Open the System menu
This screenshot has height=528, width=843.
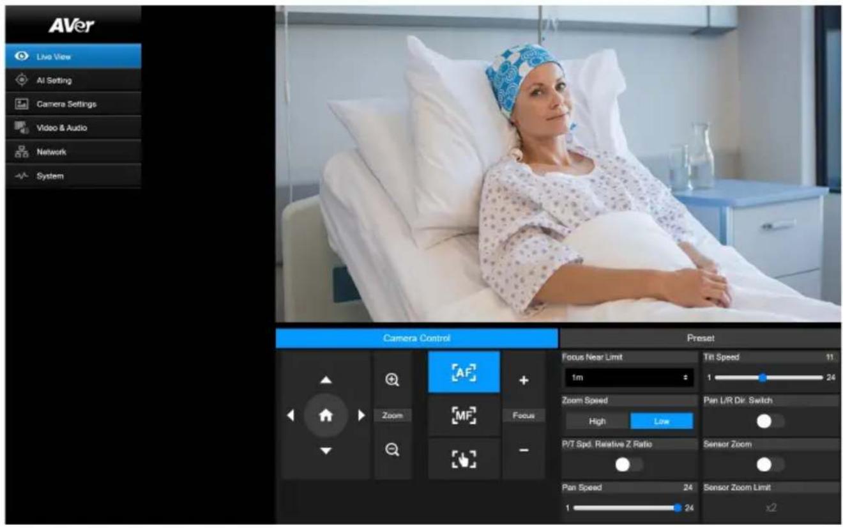73,176
